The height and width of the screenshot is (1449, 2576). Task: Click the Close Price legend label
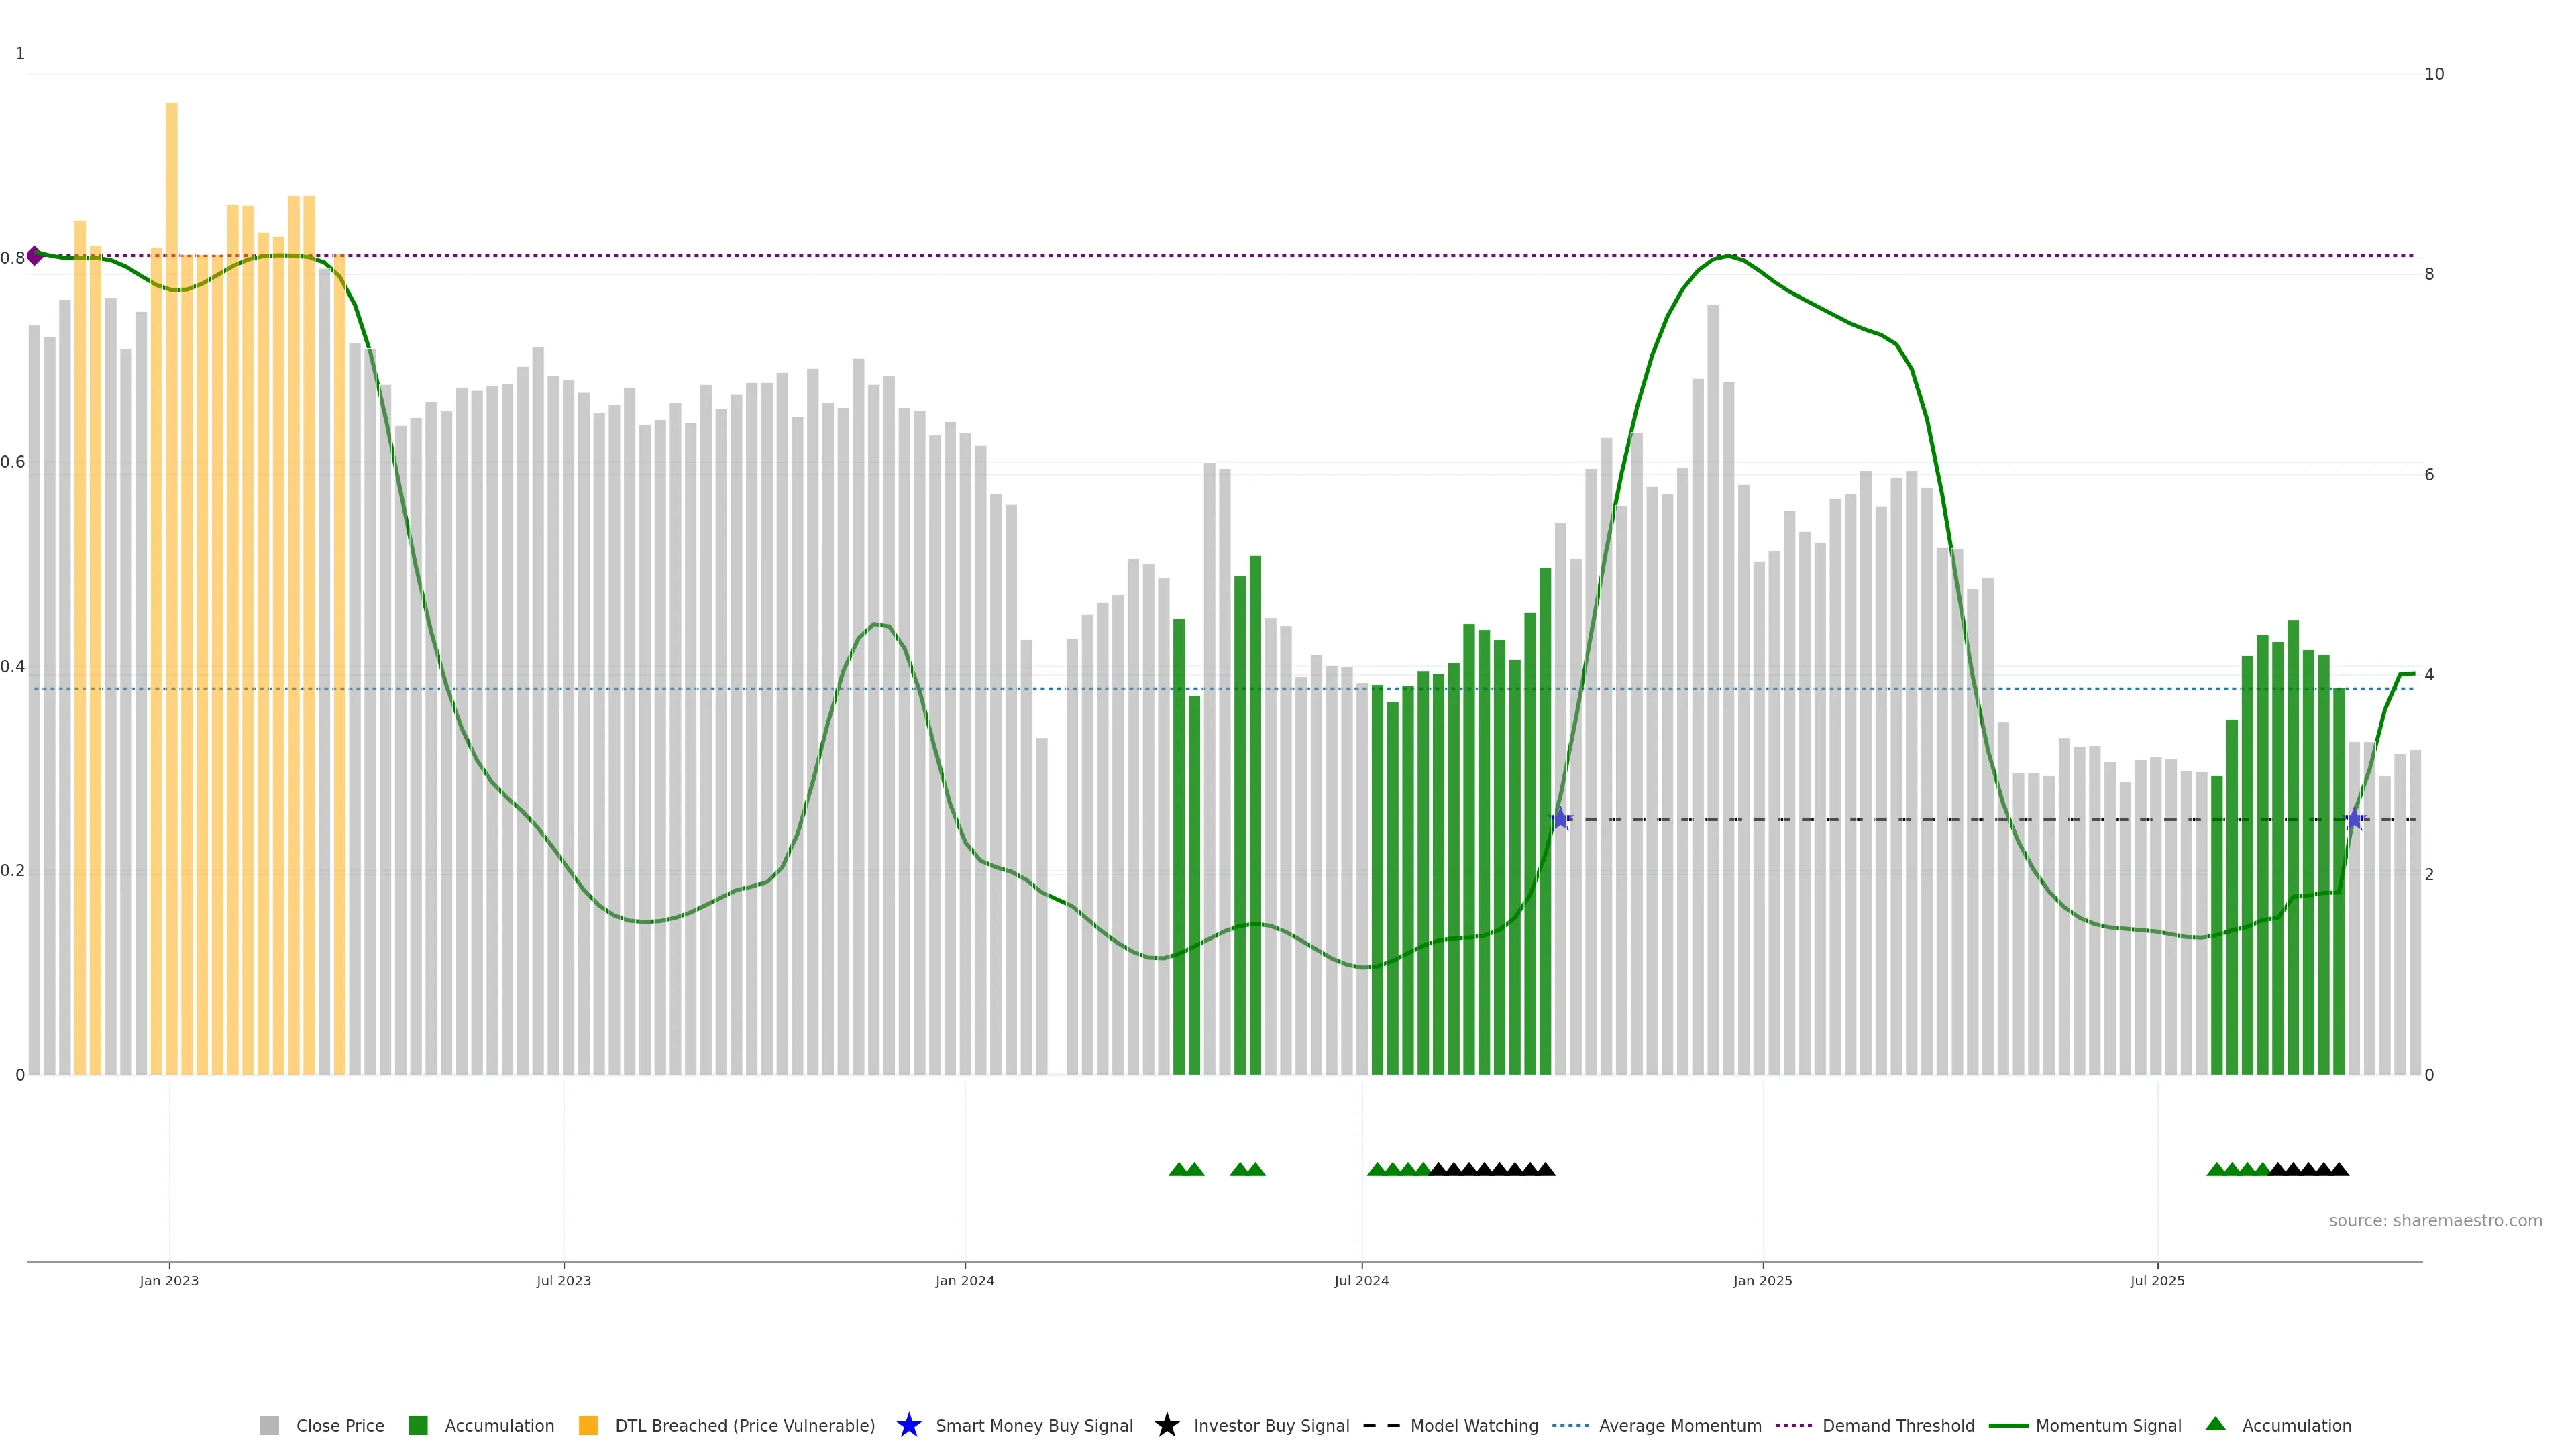point(340,1426)
